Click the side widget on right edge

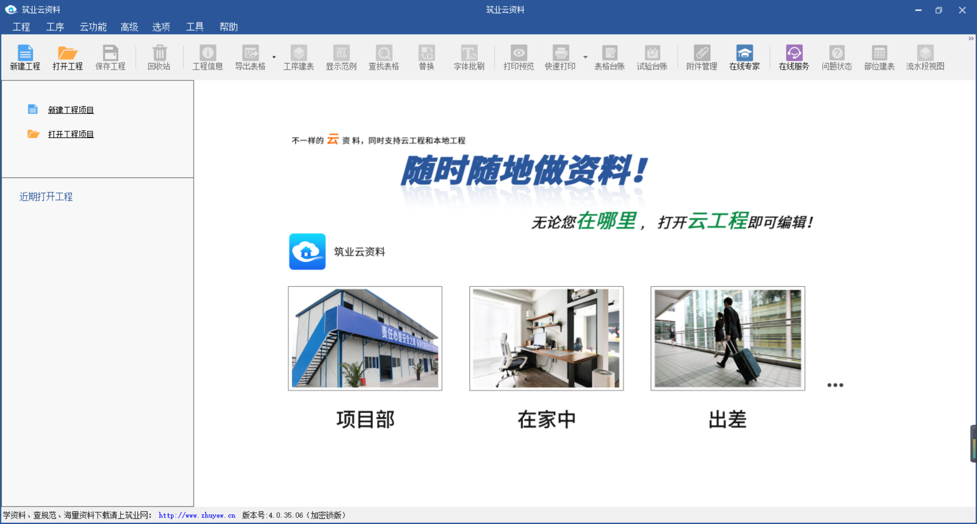click(973, 444)
